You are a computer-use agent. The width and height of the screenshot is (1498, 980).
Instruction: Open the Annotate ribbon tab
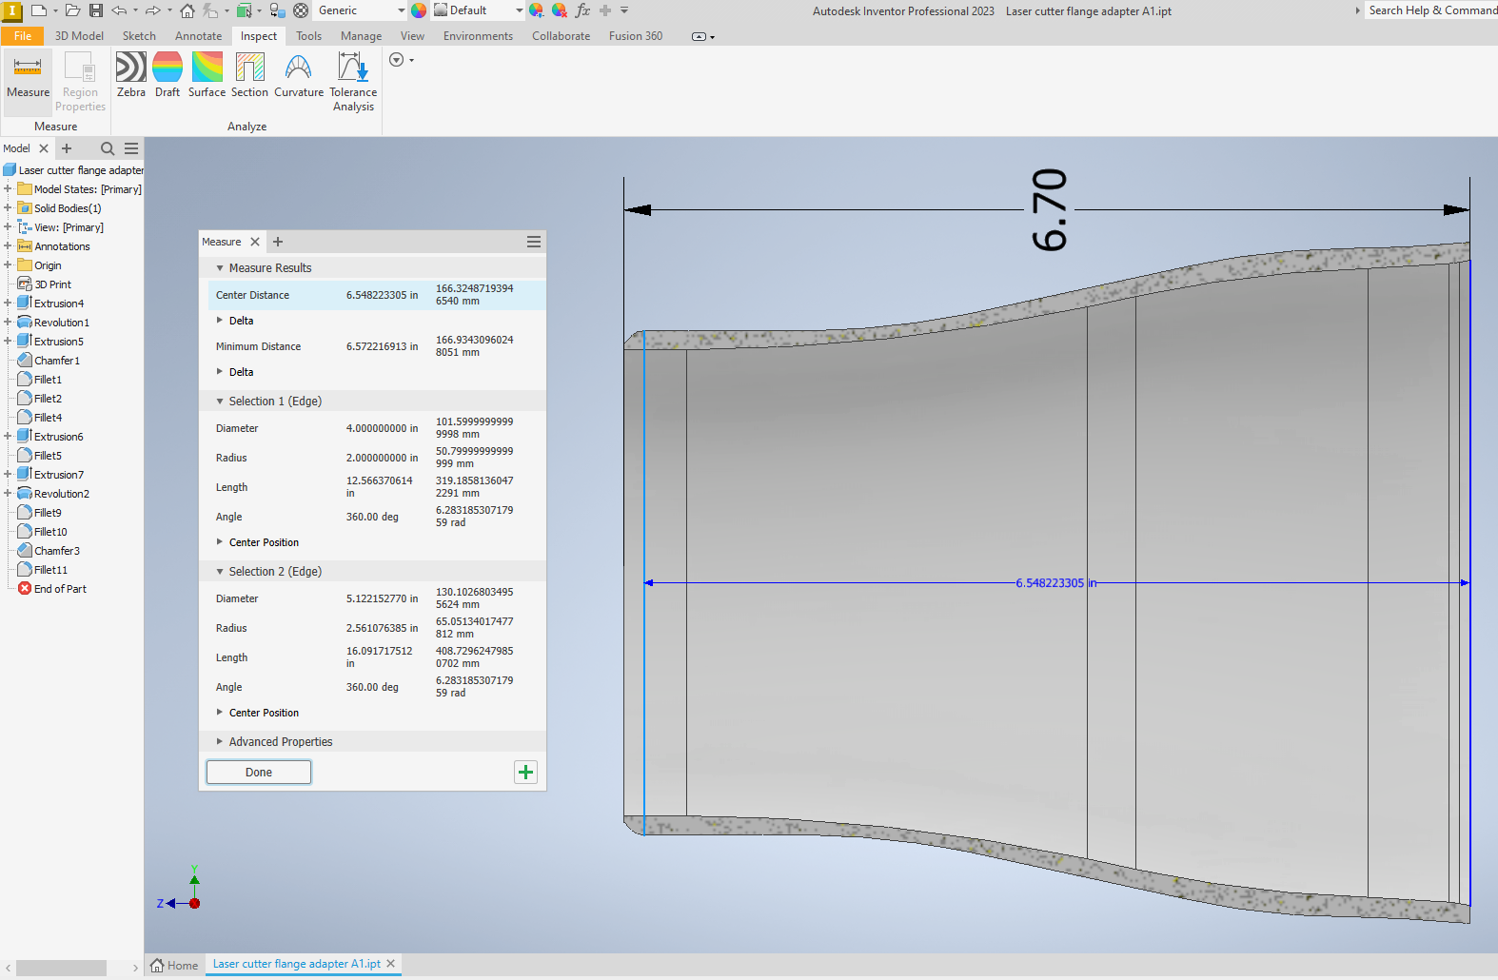click(198, 36)
